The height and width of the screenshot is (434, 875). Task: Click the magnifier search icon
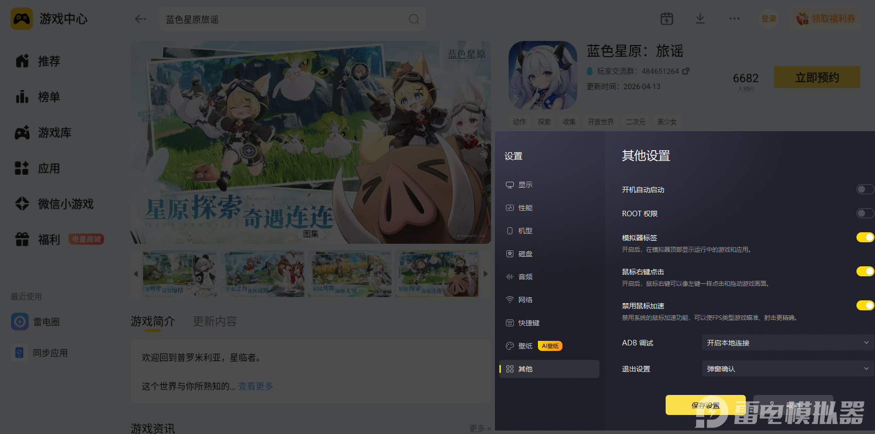point(414,19)
